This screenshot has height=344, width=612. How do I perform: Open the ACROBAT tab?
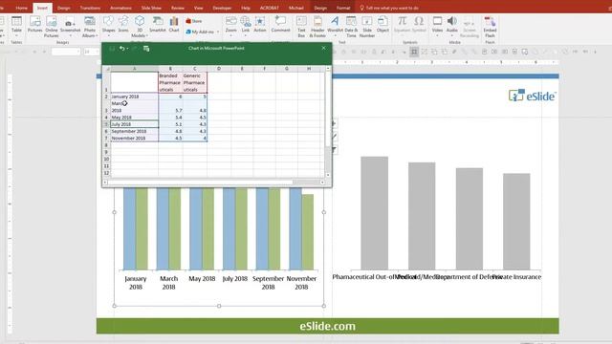[270, 8]
